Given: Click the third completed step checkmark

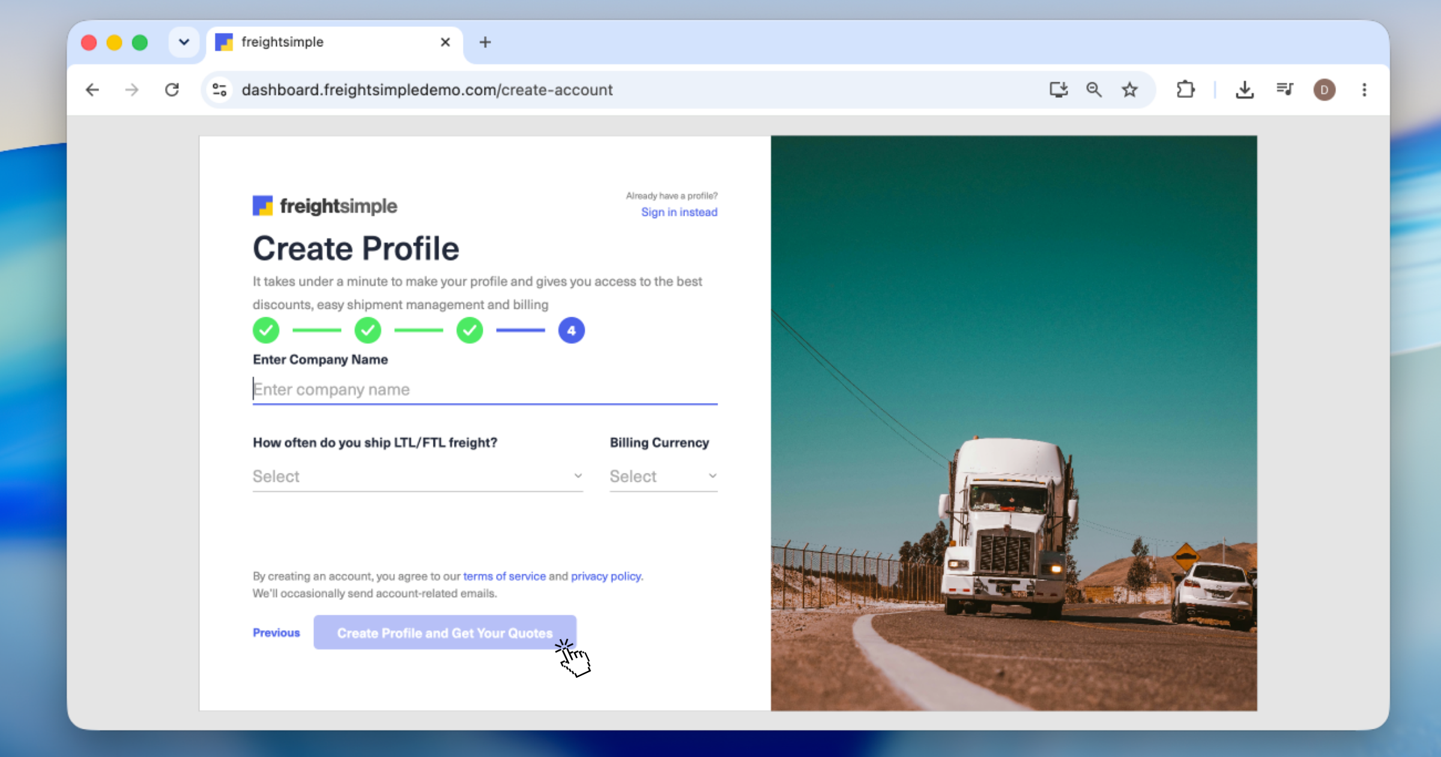Looking at the screenshot, I should tap(470, 330).
